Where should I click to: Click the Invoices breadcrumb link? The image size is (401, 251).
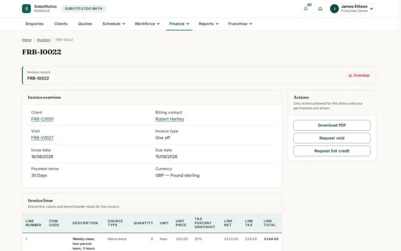coord(44,40)
